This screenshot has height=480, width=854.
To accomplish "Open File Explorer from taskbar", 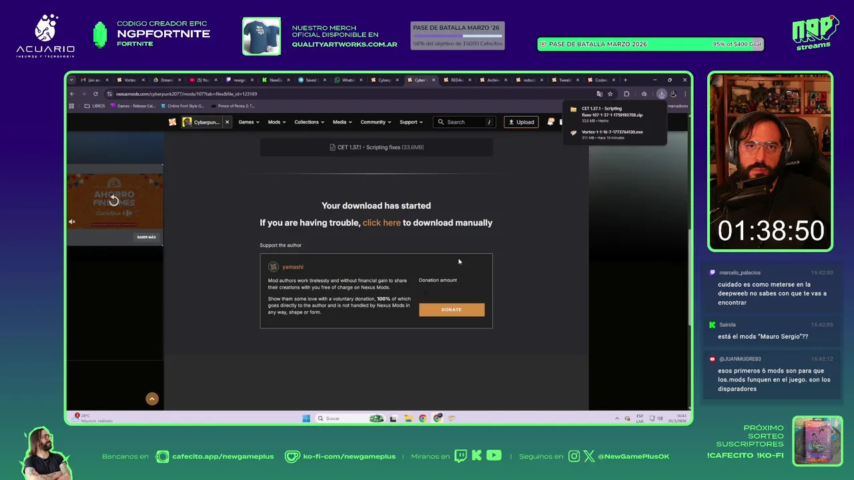I will point(408,418).
